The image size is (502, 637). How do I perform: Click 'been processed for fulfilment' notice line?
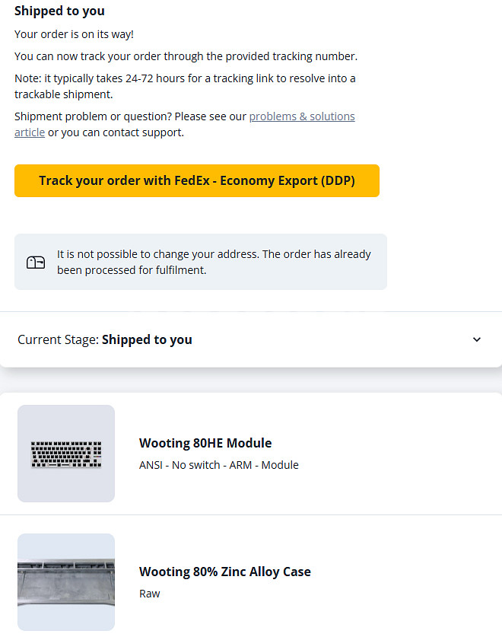click(x=132, y=270)
